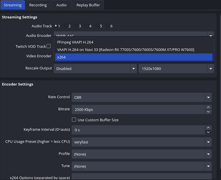221x180 pixels.
Task: Click the x264 Options text field
Action: pyautogui.click(x=141, y=177)
